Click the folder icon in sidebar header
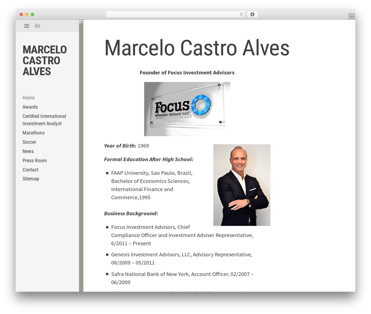The width and height of the screenshot is (371, 314). point(37,26)
